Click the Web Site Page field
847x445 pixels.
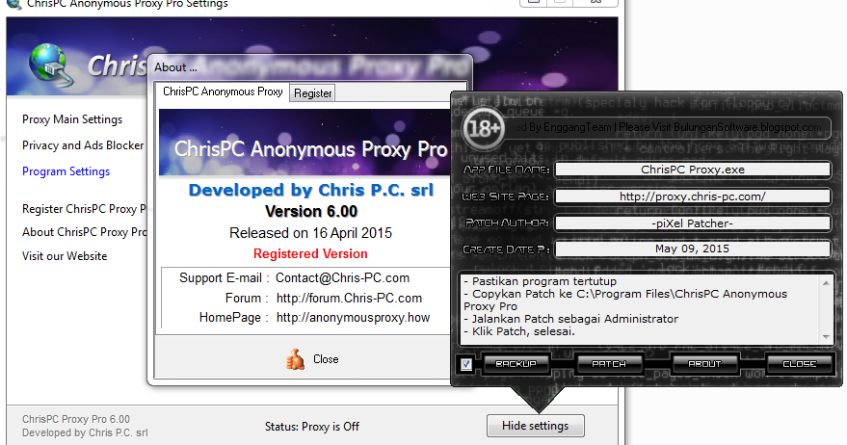(x=693, y=196)
